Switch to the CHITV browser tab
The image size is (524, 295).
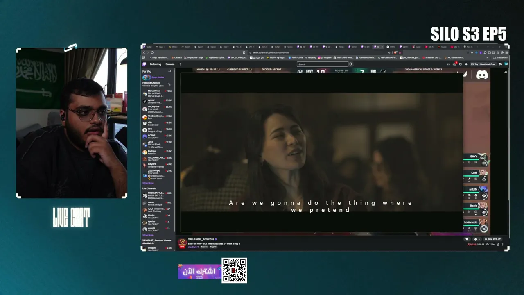pos(391,47)
